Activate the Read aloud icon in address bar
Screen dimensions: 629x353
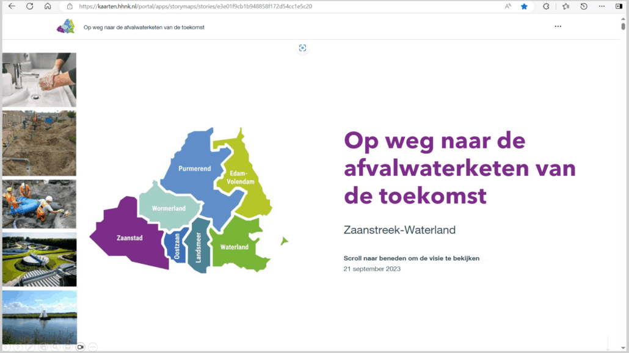(508, 6)
